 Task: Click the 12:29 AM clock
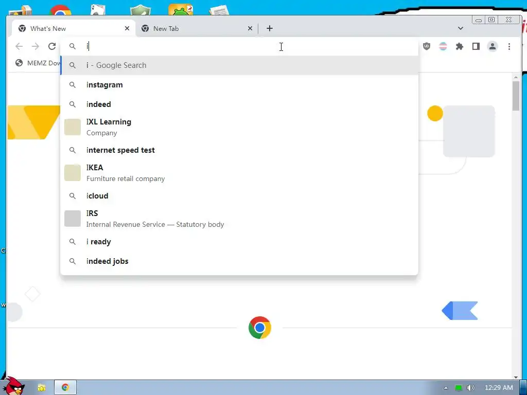(499, 388)
